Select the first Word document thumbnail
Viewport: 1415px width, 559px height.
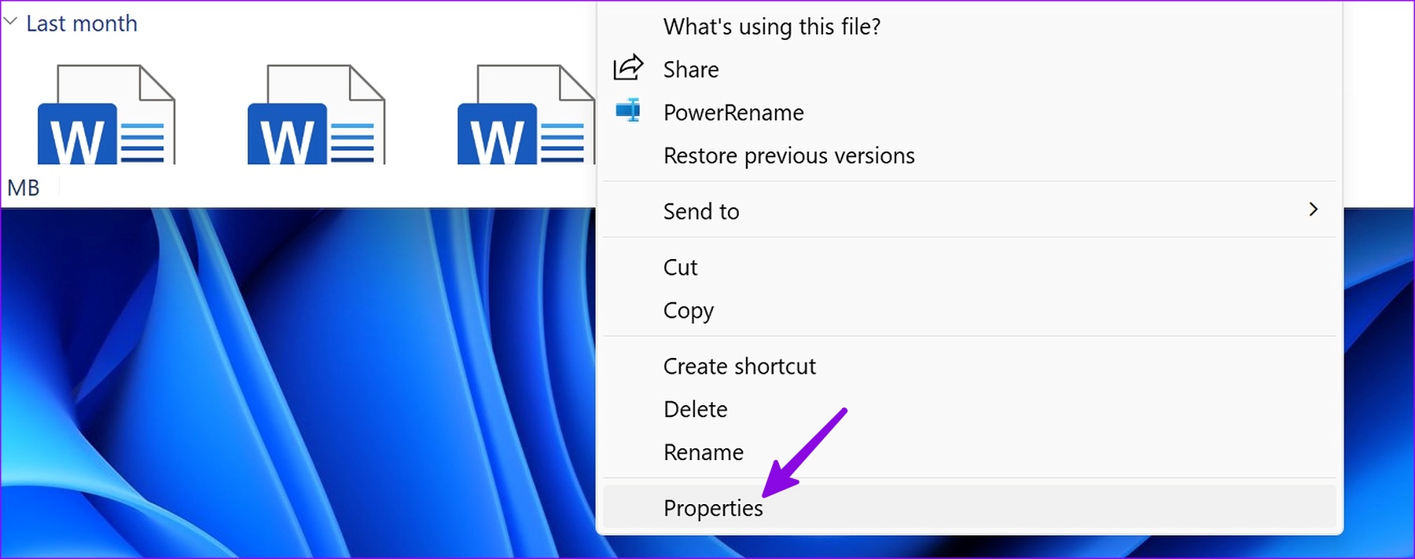[107, 115]
